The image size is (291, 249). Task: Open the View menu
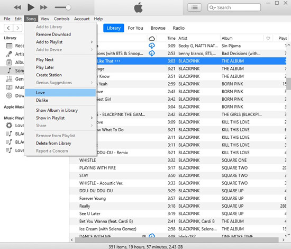pyautogui.click(x=45, y=19)
